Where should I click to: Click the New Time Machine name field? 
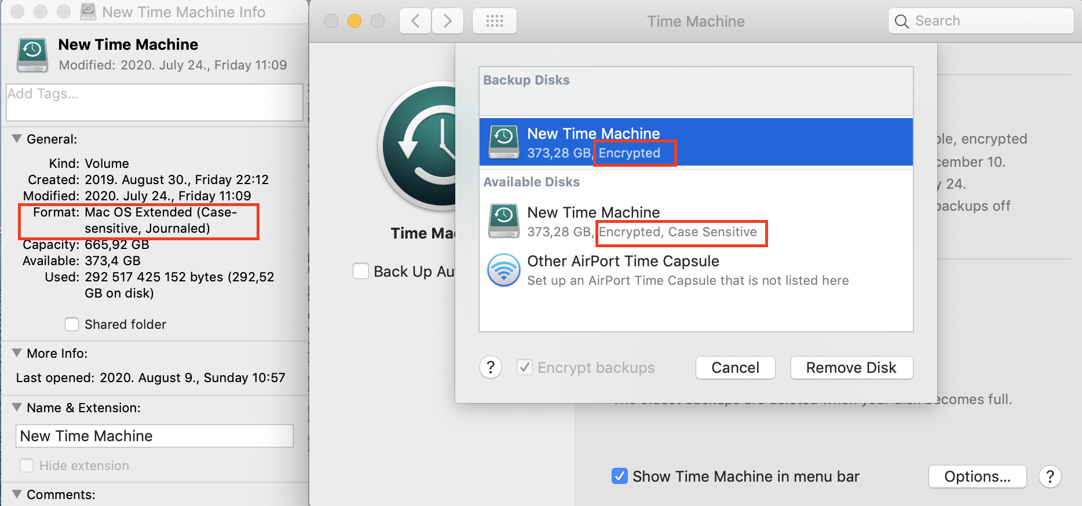pos(155,436)
